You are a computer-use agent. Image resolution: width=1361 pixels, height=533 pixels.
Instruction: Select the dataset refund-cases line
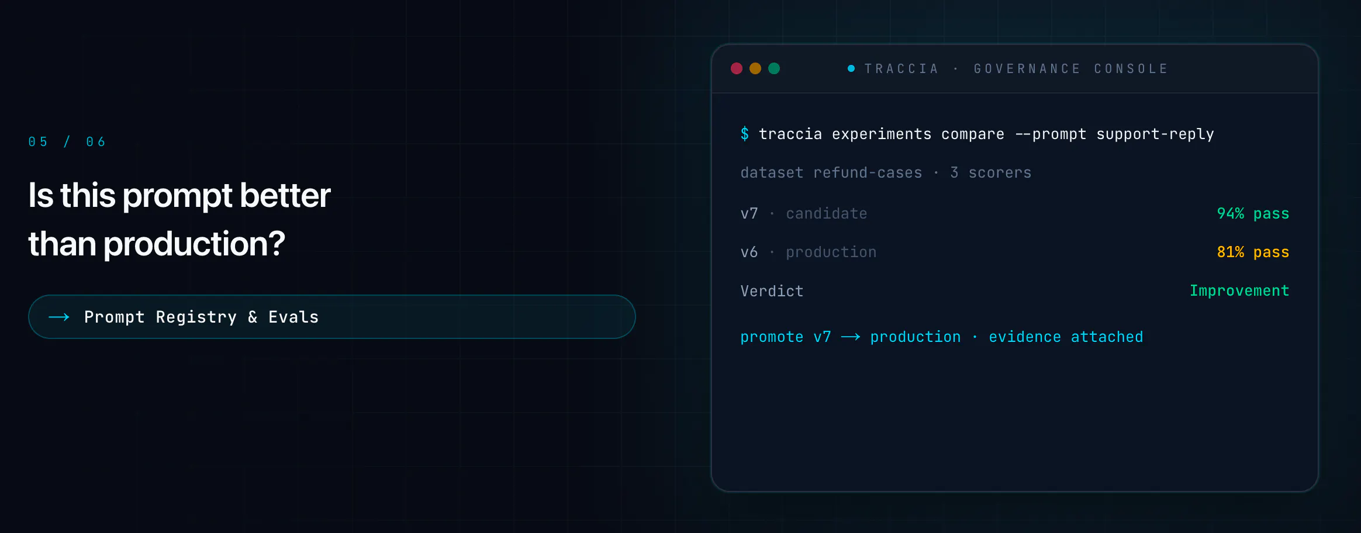pyautogui.click(x=886, y=172)
